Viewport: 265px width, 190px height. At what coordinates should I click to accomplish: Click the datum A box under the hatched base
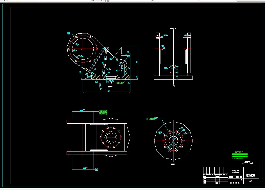click(96, 82)
